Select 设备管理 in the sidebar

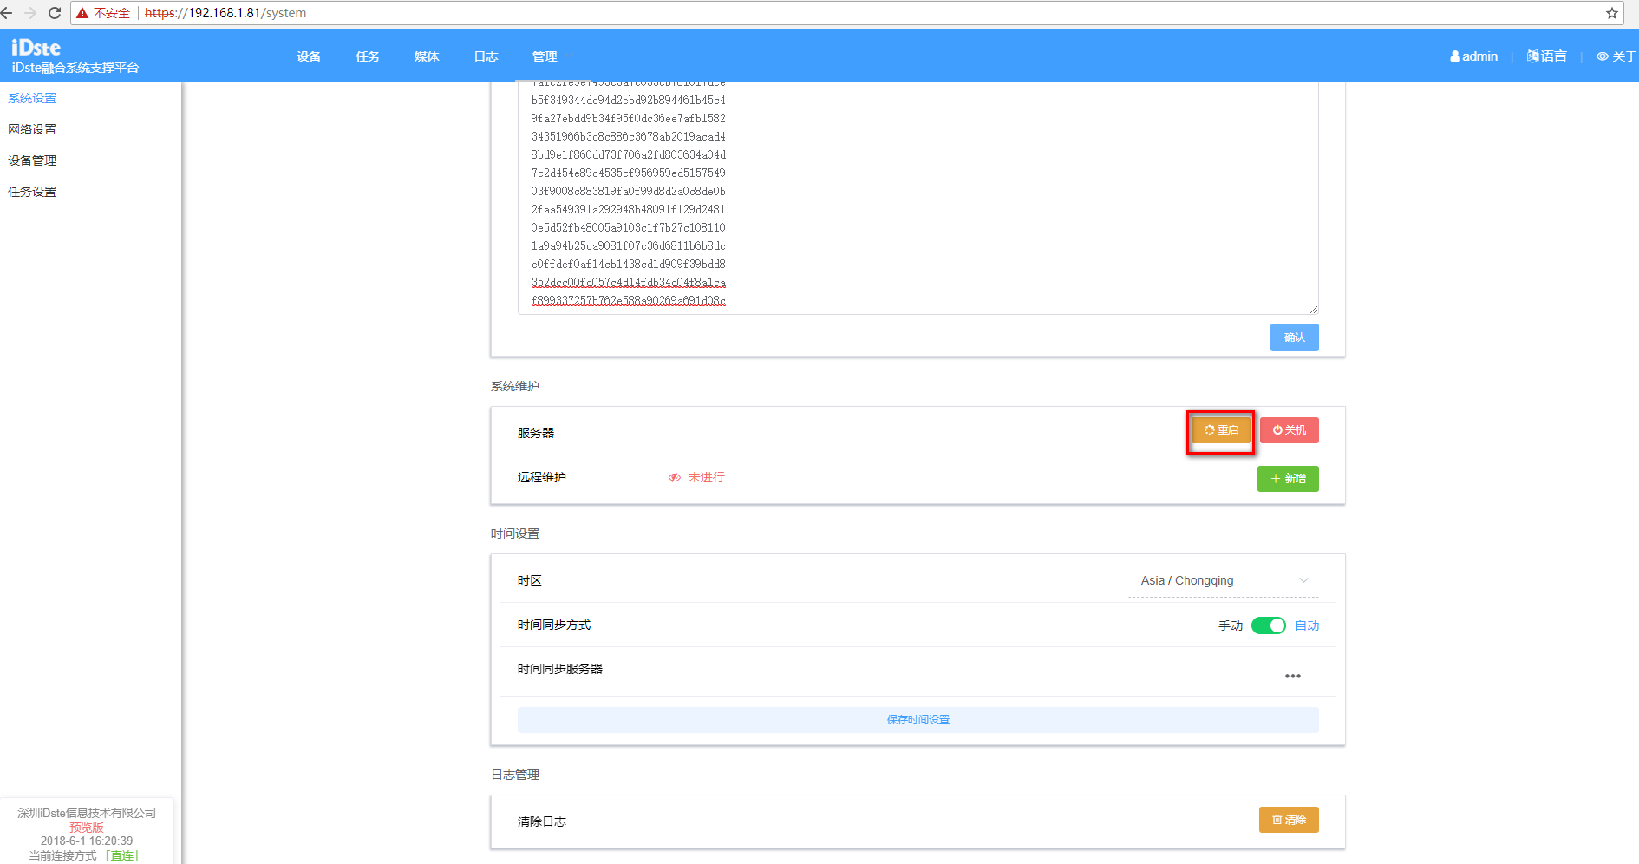tap(32, 160)
